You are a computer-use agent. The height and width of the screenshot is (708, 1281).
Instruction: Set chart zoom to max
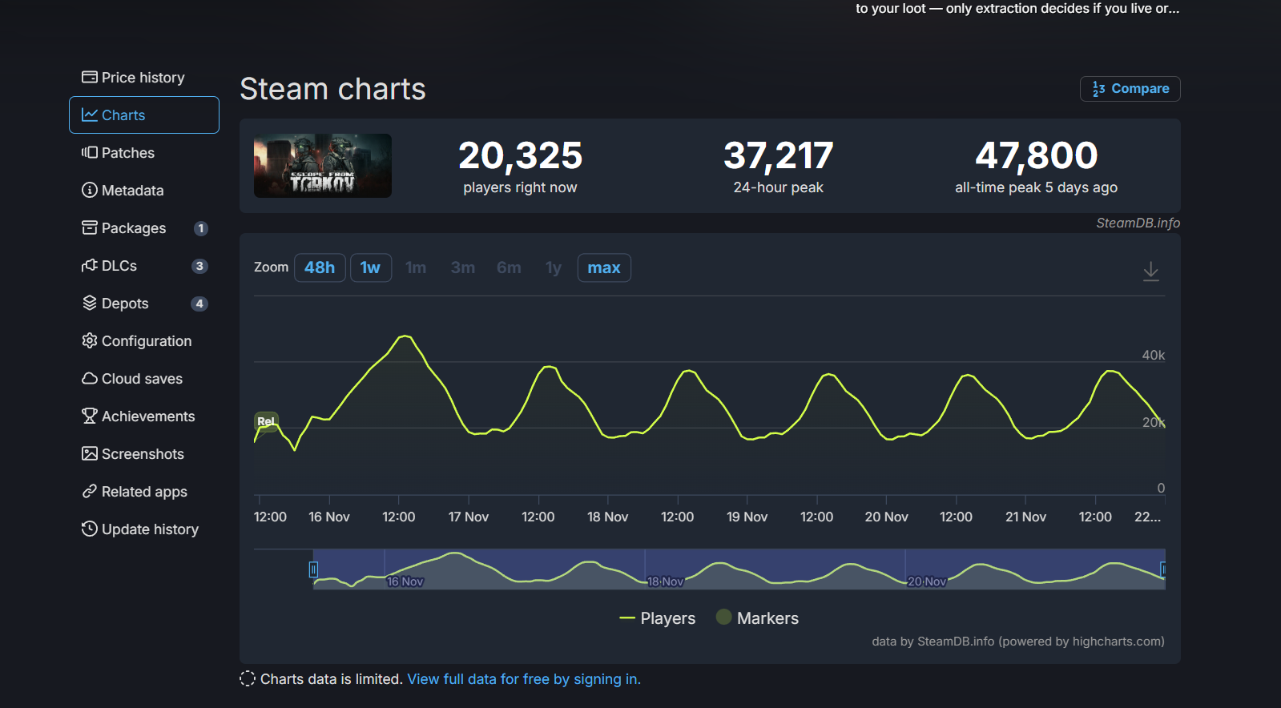[604, 268]
